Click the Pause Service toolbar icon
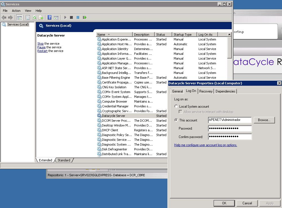The image size is (282, 208). (78, 17)
